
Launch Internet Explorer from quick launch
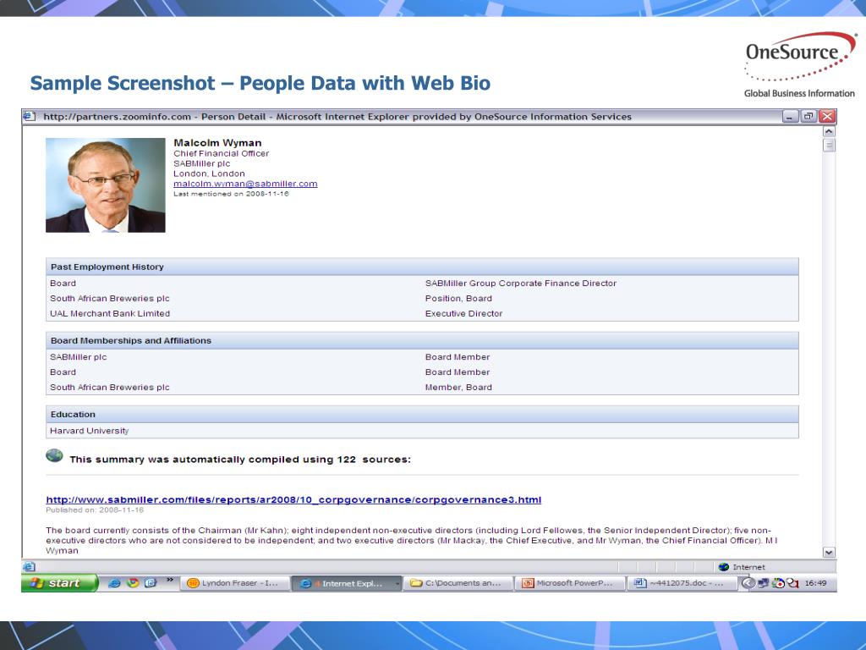(x=114, y=582)
